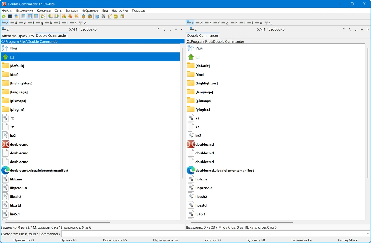Open the Команды menu
371x243 pixels.
click(x=44, y=10)
